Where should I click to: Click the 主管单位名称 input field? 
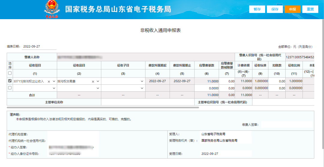(148, 102)
